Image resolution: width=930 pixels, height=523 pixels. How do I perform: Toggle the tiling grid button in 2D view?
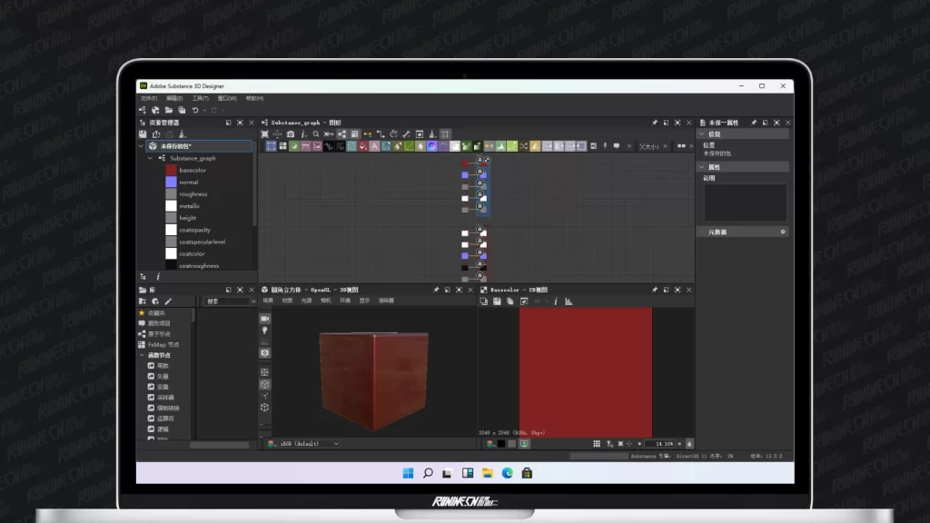(x=597, y=444)
